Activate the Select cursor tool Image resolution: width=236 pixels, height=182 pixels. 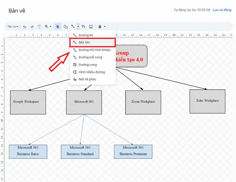[58, 27]
